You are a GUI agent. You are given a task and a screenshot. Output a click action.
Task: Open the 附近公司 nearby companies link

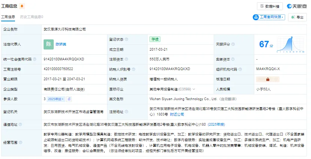(x=177, y=114)
